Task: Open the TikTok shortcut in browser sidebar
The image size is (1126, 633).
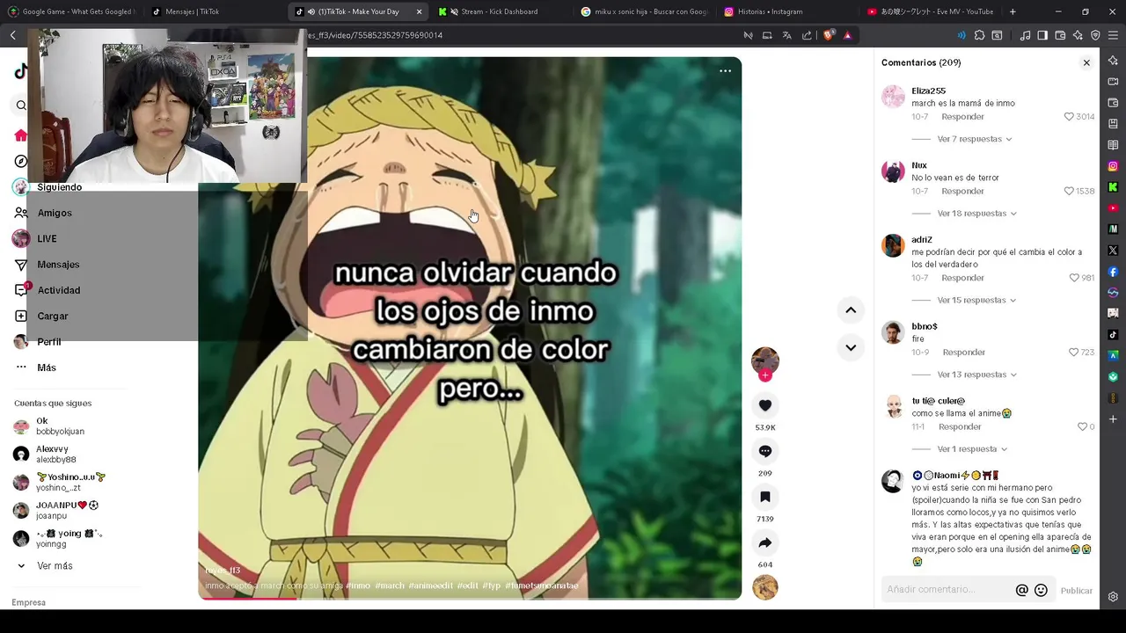Action: pos(1113,335)
